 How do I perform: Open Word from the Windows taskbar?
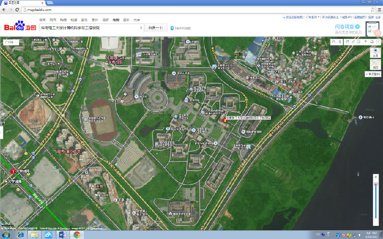pyautogui.click(x=62, y=234)
